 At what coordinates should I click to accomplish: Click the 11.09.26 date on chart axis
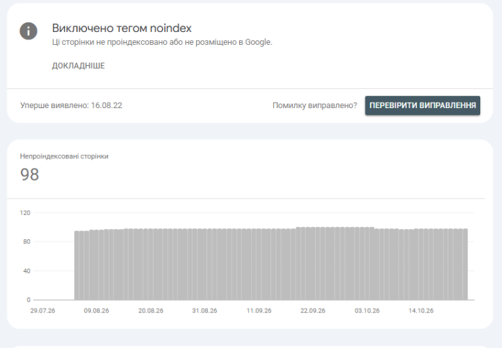pyautogui.click(x=259, y=311)
